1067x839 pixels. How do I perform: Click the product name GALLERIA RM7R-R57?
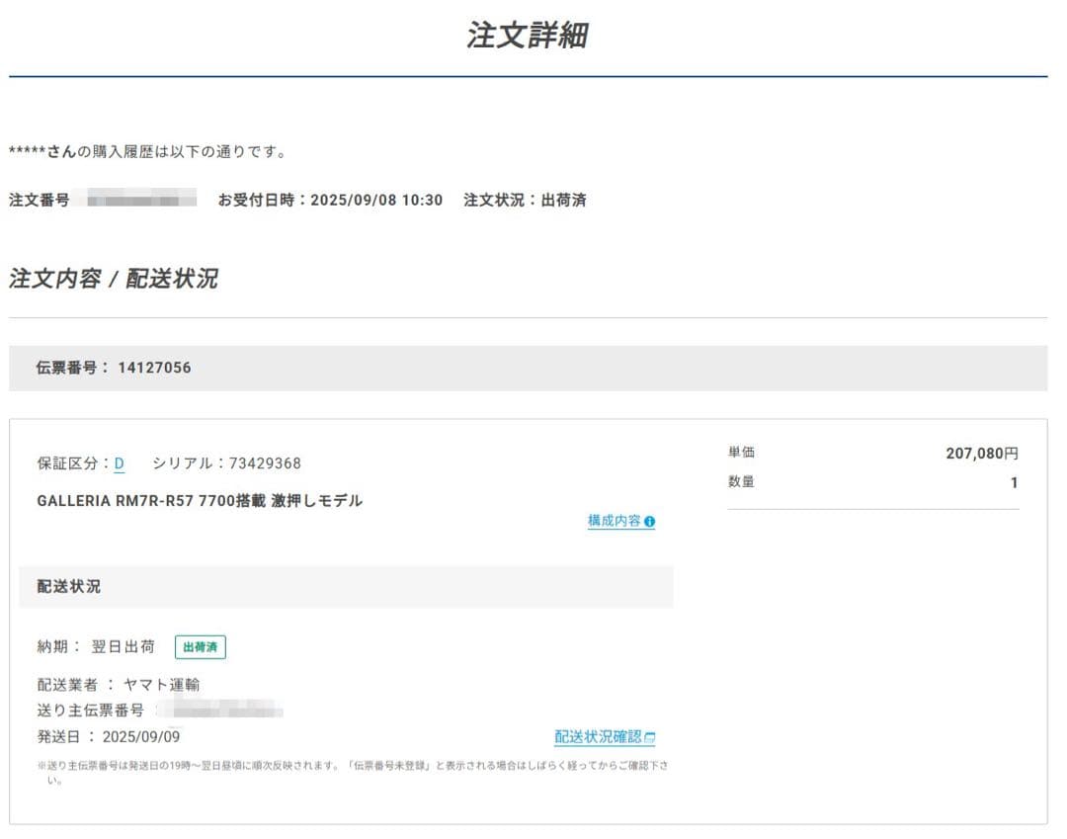200,501
